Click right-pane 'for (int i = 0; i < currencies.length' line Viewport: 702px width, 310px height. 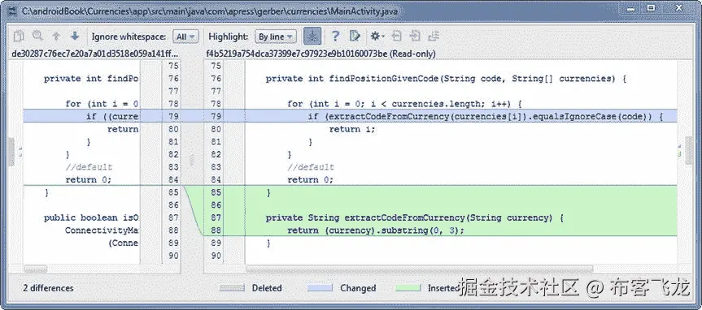pyautogui.click(x=405, y=104)
